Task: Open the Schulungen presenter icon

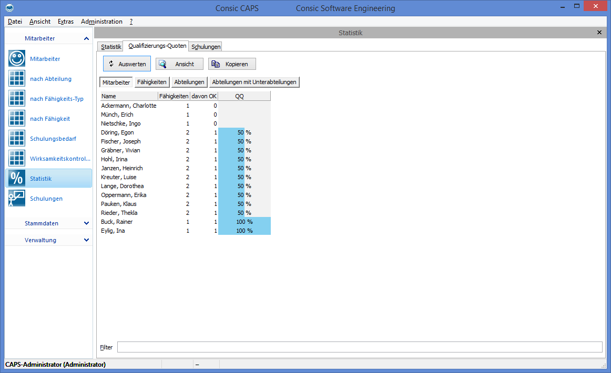Action: 17,198
